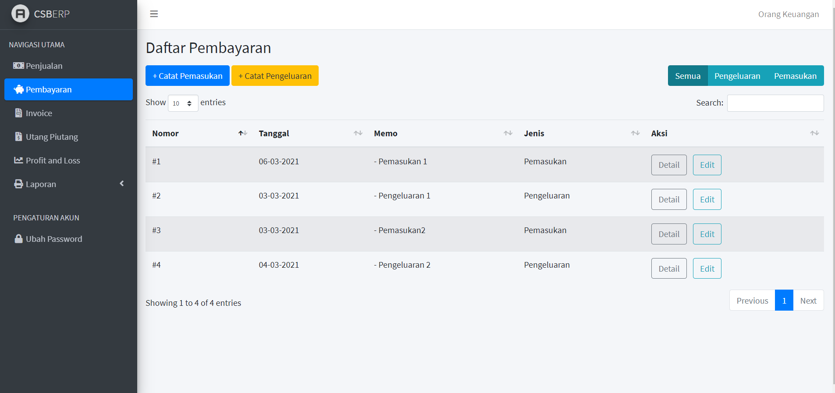Click the Penjualan money bill icon
The width and height of the screenshot is (835, 393).
18,66
